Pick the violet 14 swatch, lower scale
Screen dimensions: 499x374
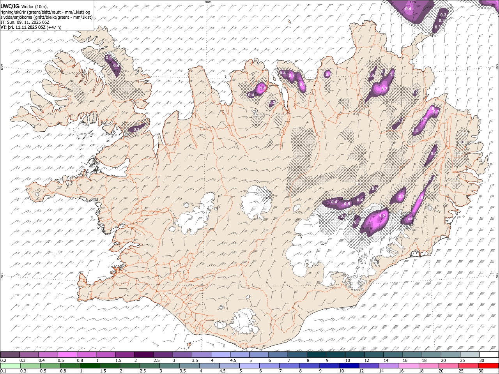click(x=389, y=365)
